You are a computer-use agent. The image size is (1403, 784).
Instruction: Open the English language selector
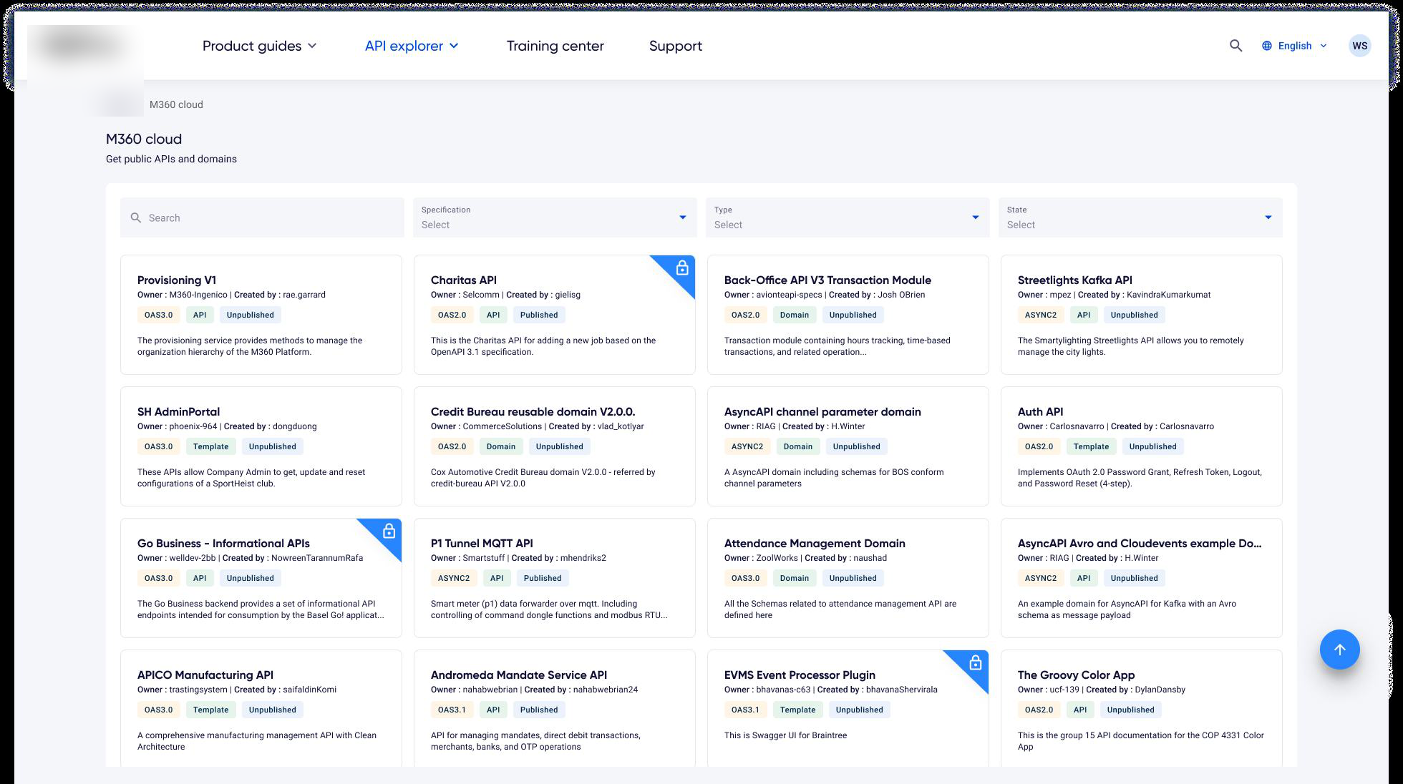click(x=1294, y=46)
